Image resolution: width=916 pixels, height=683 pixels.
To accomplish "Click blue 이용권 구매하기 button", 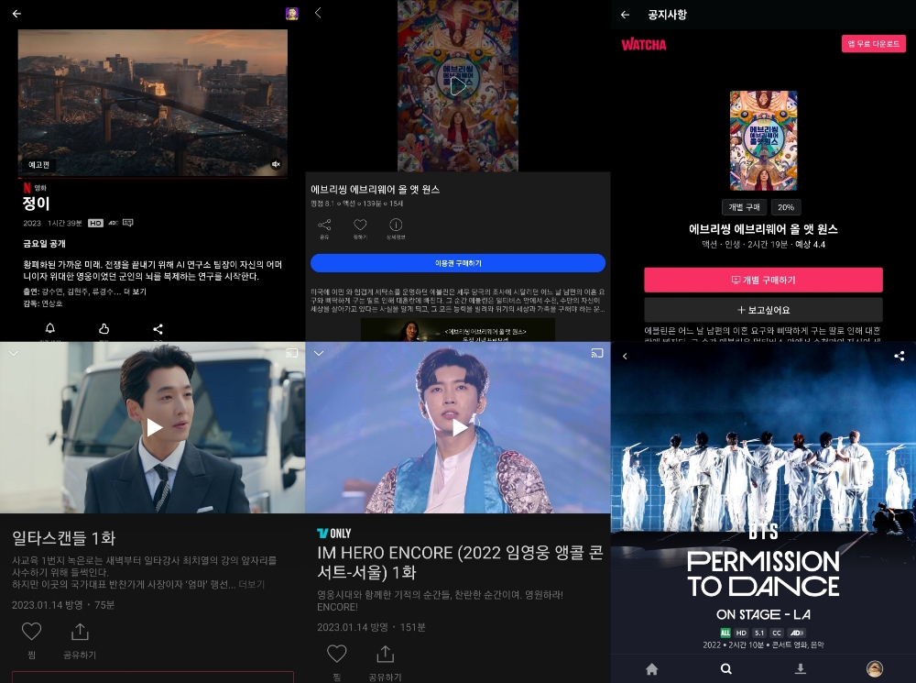I will click(x=458, y=263).
